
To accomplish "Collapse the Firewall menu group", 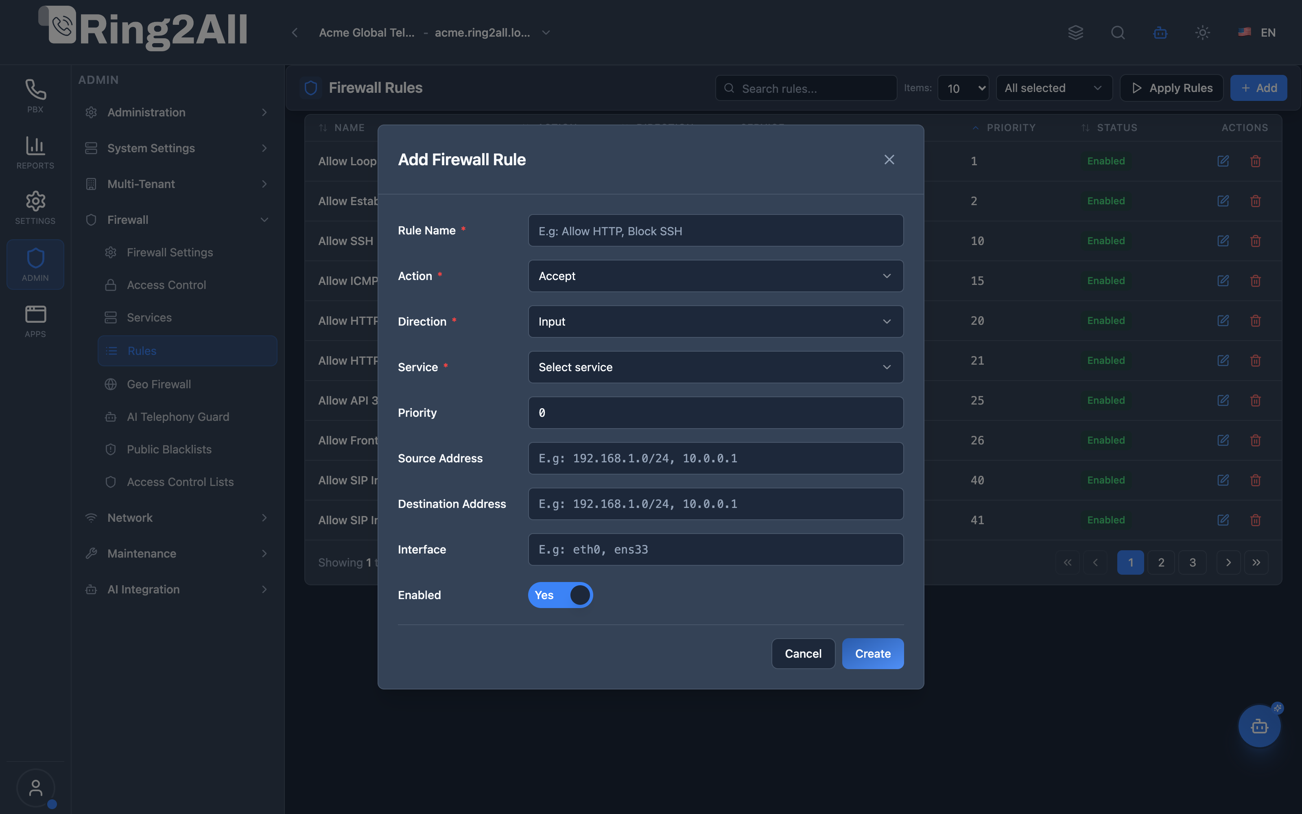I will (x=177, y=220).
